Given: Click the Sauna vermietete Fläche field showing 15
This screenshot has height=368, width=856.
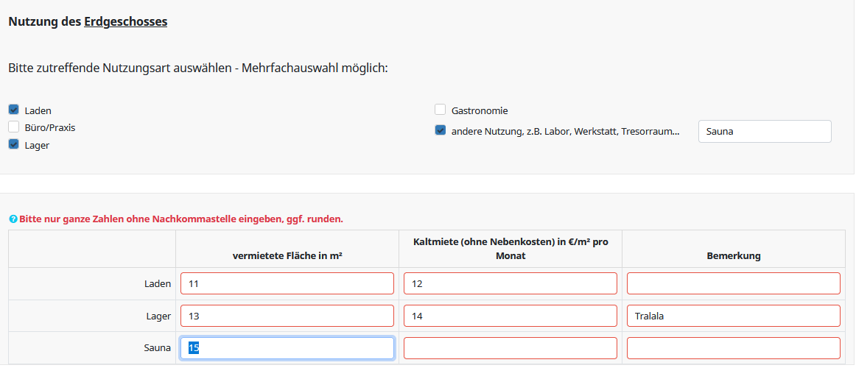Looking at the screenshot, I should pyautogui.click(x=287, y=348).
